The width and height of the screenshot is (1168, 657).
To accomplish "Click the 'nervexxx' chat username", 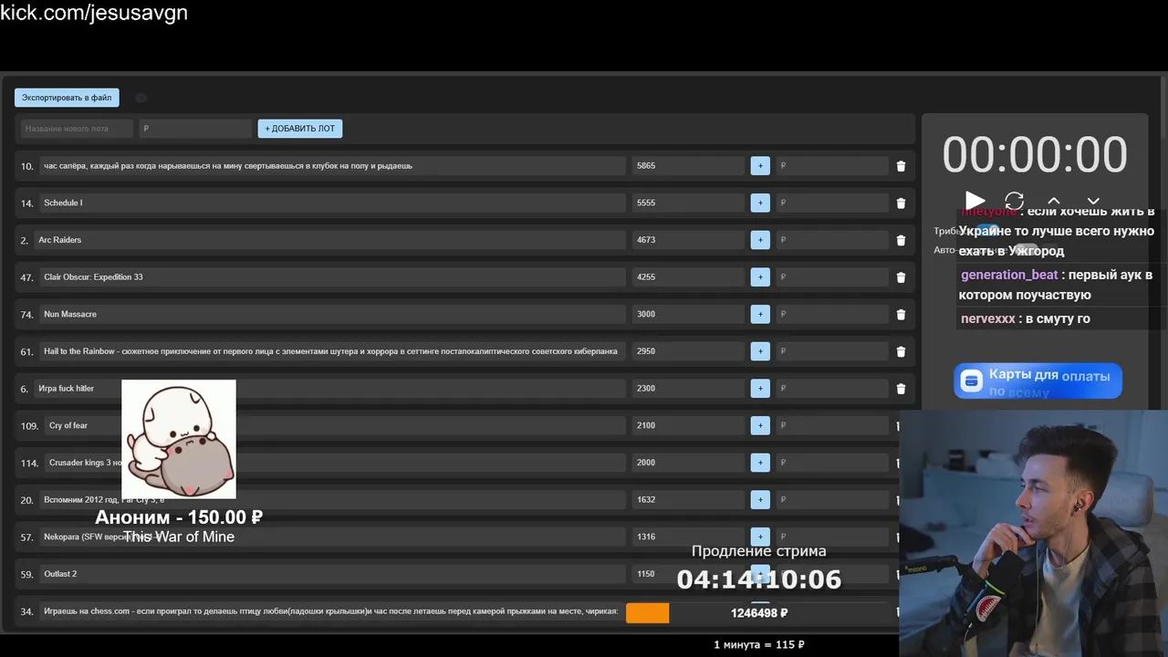I will click(x=988, y=318).
